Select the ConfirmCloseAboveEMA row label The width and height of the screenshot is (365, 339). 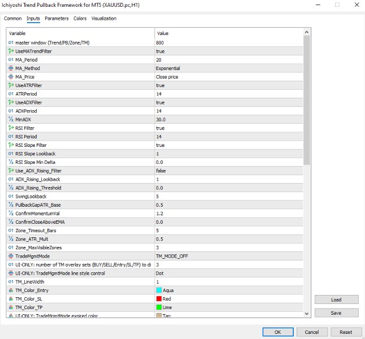40,222
